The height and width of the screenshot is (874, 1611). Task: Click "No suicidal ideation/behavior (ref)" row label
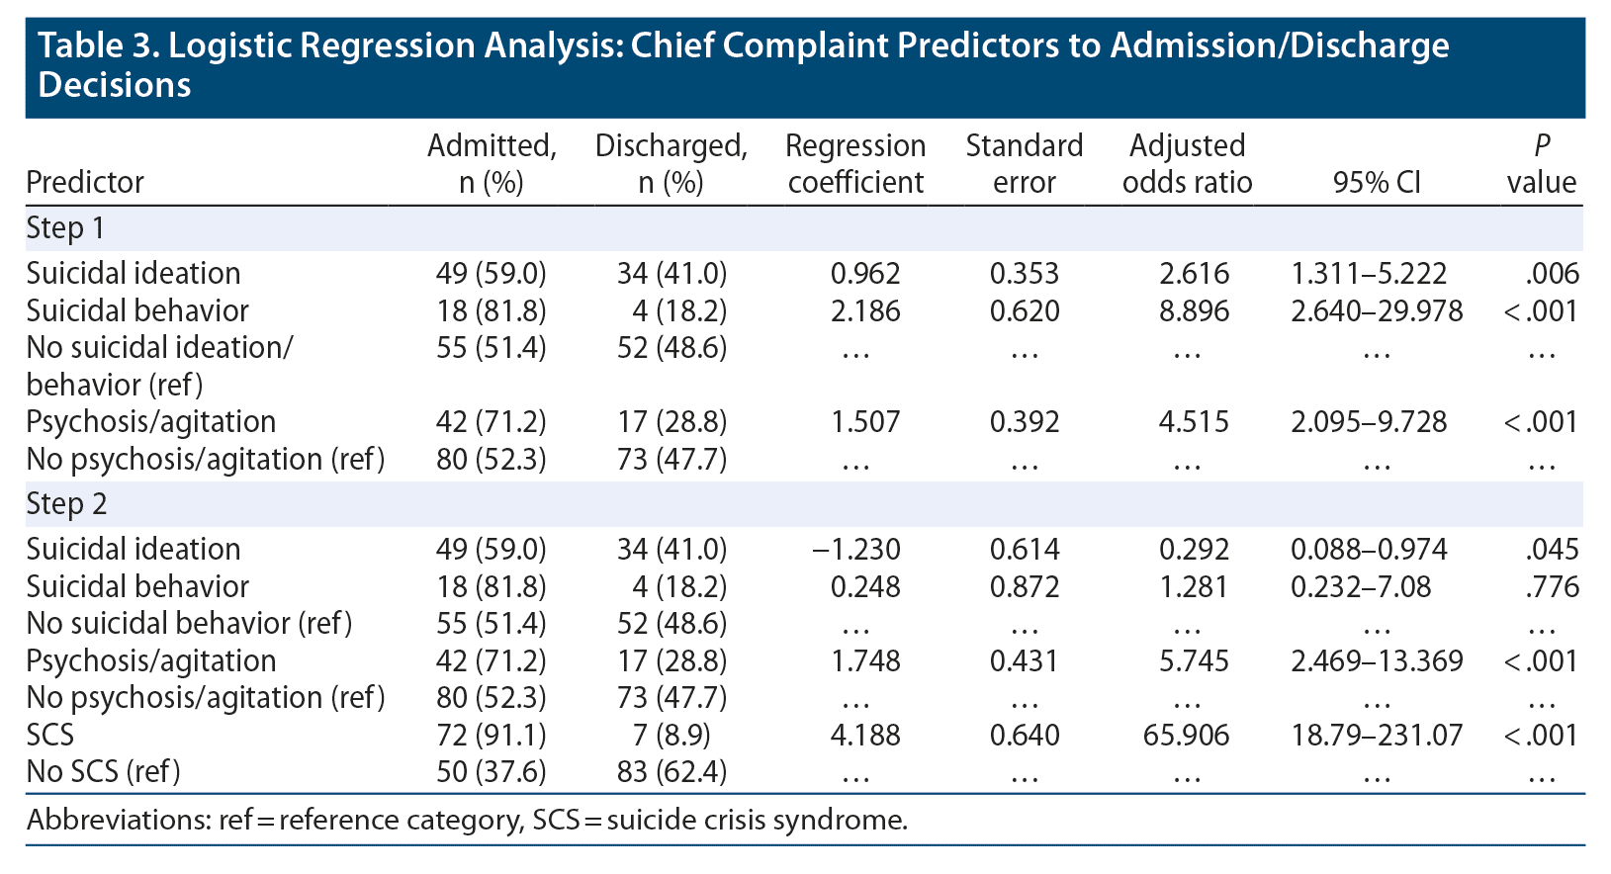point(158,366)
